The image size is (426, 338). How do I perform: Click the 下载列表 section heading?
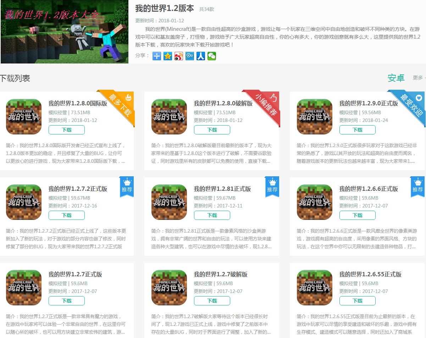[15, 78]
